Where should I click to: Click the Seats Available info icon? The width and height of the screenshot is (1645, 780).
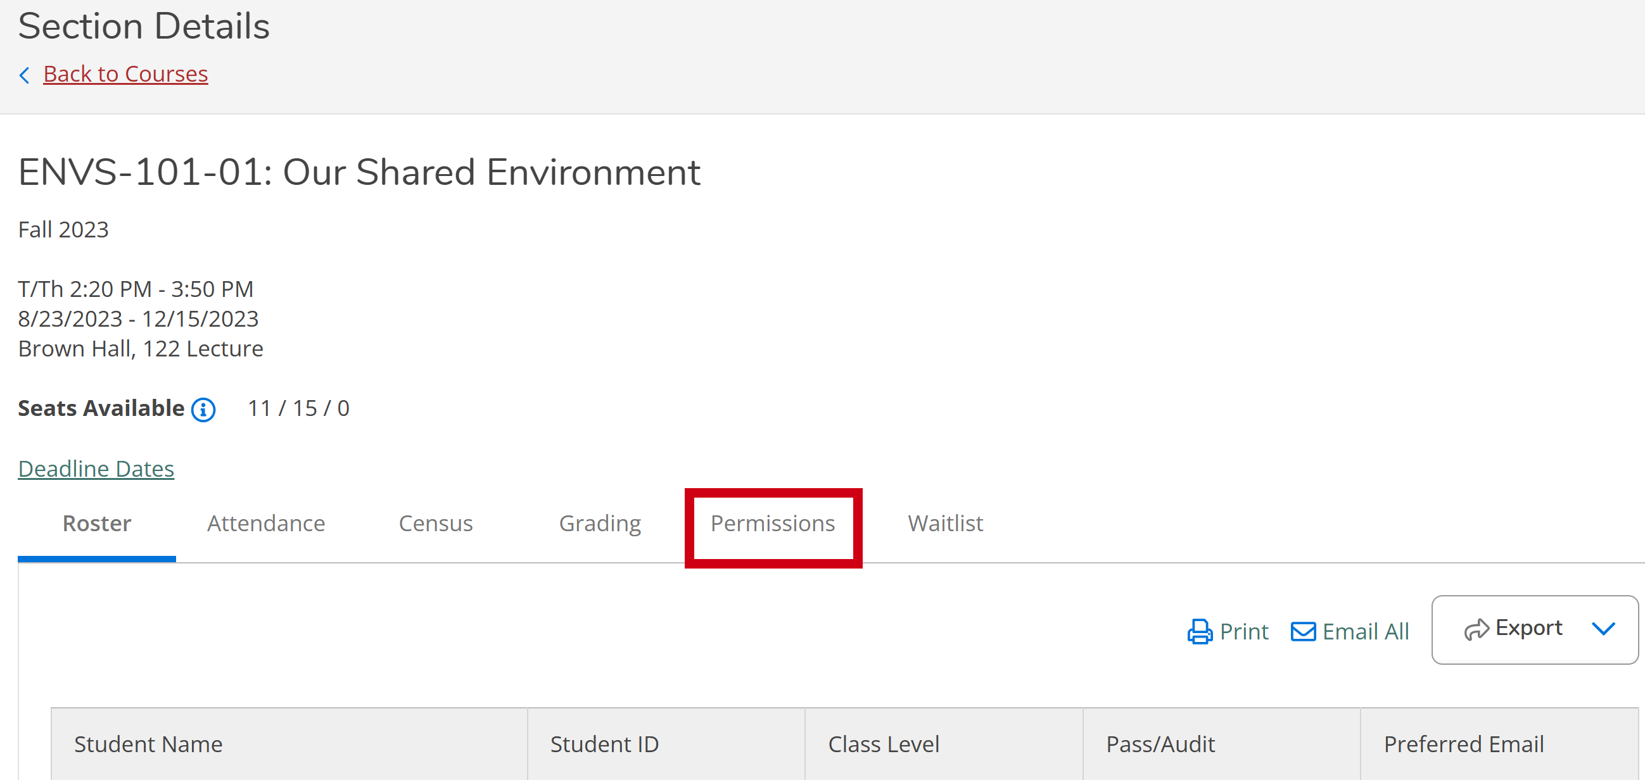click(x=203, y=409)
